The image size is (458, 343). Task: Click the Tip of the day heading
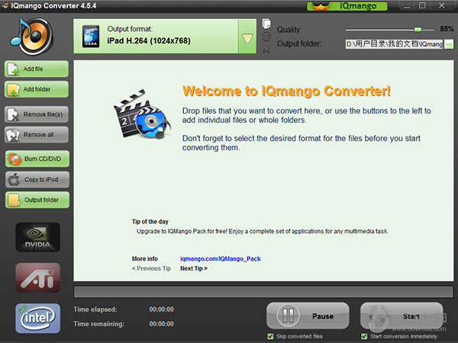[150, 222]
